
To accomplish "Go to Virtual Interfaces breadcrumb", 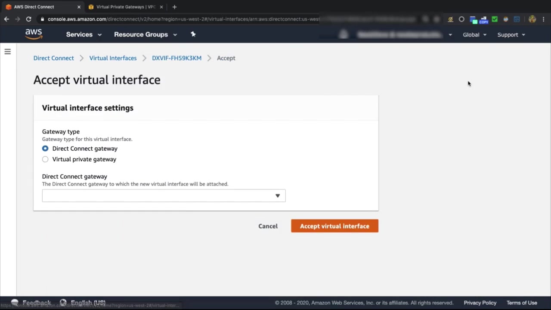I will (x=113, y=58).
